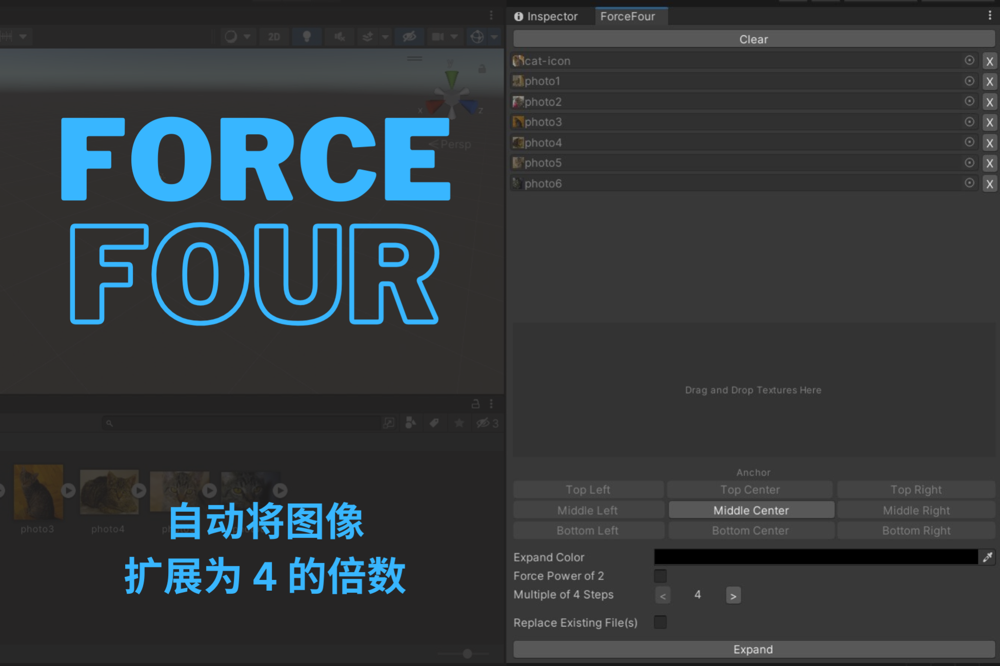Set anchor to Bottom Center
The image size is (1000, 666).
coord(750,531)
